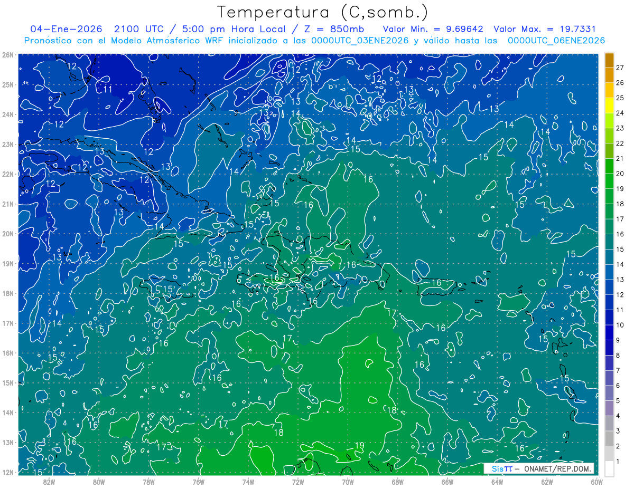Click the "23N" latitude label
Screen dimensions: 634x489
coord(7,144)
